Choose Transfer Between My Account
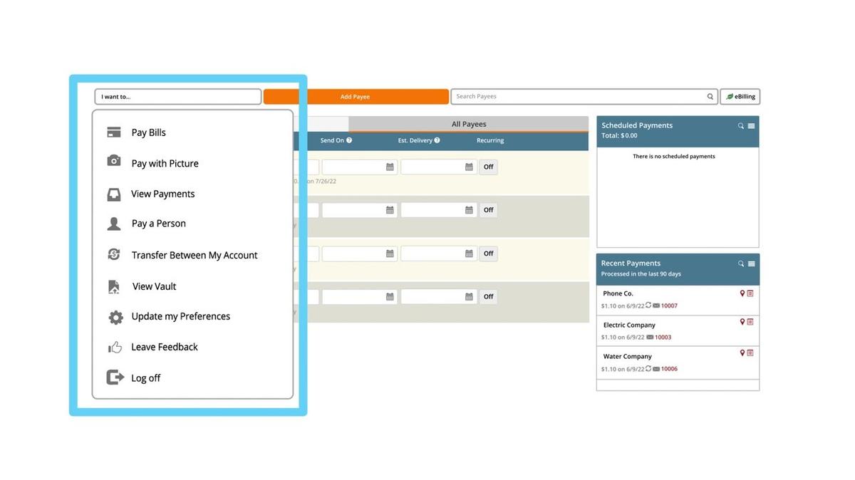 point(194,255)
